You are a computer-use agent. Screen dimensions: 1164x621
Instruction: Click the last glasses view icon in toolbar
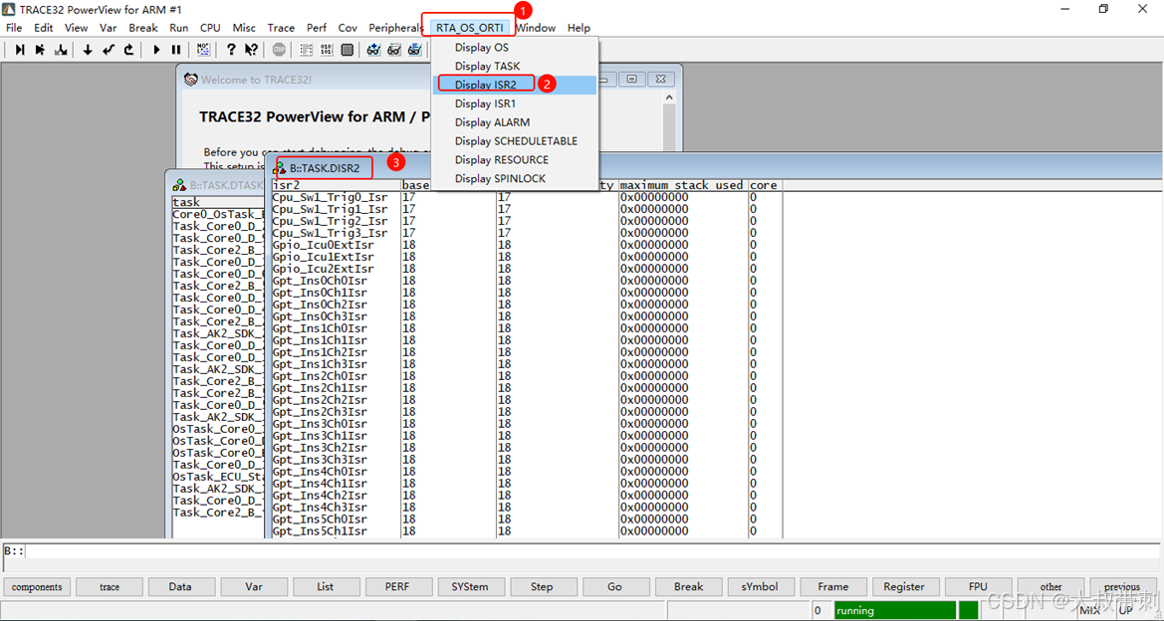point(415,50)
